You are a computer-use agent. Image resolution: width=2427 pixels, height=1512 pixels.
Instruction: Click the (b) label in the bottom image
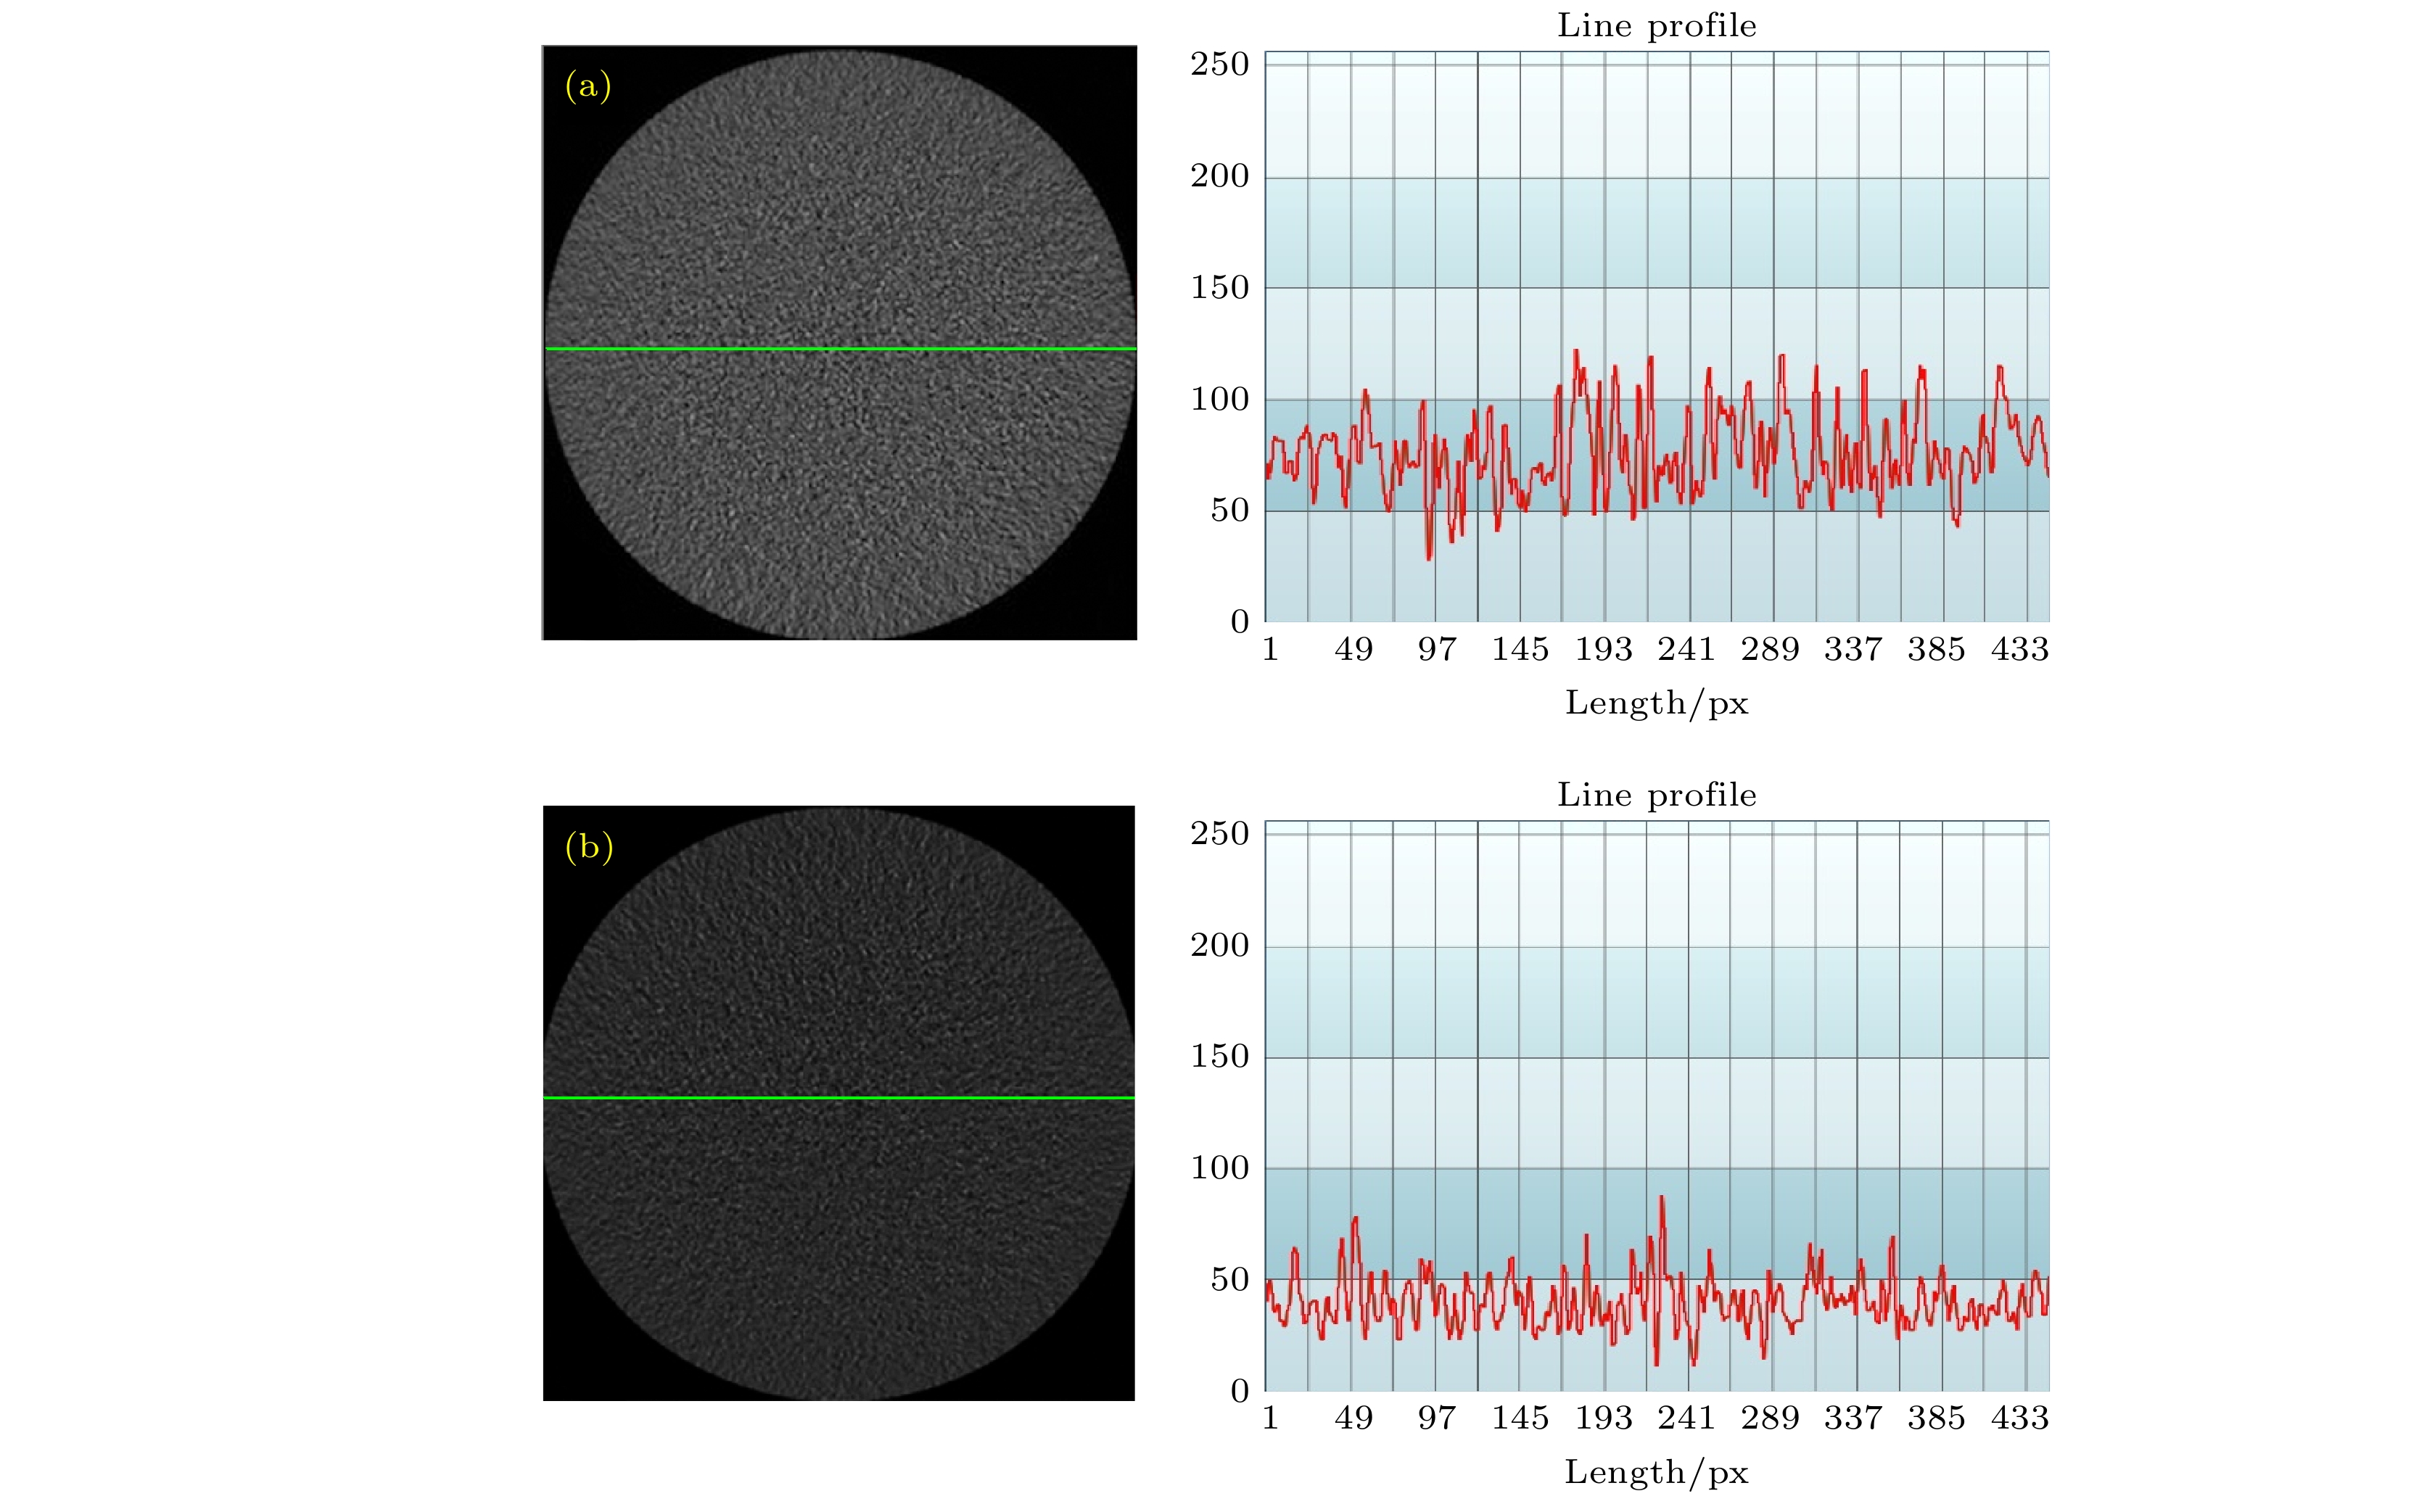(588, 847)
